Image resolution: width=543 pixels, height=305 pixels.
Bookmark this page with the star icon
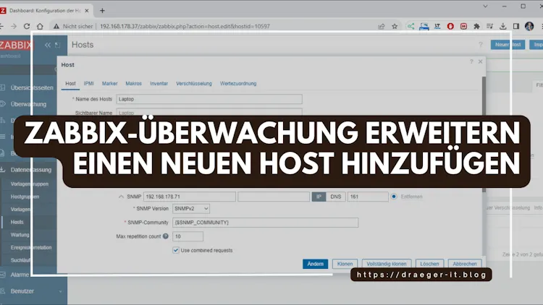[x=395, y=26]
